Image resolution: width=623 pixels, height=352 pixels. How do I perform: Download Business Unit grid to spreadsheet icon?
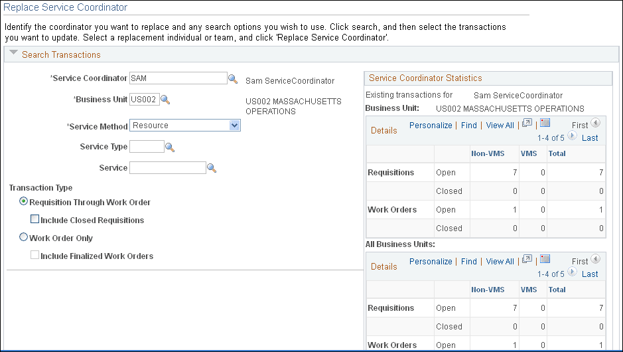coord(545,123)
